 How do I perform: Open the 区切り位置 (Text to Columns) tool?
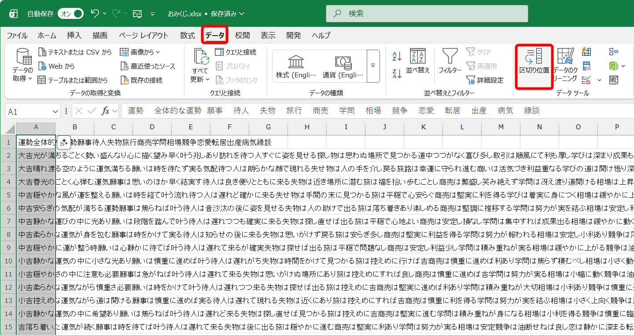tap(534, 66)
